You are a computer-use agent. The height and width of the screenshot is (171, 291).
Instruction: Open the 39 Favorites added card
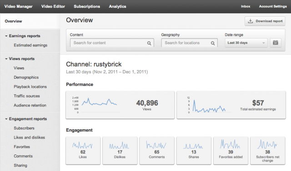pos(231,151)
